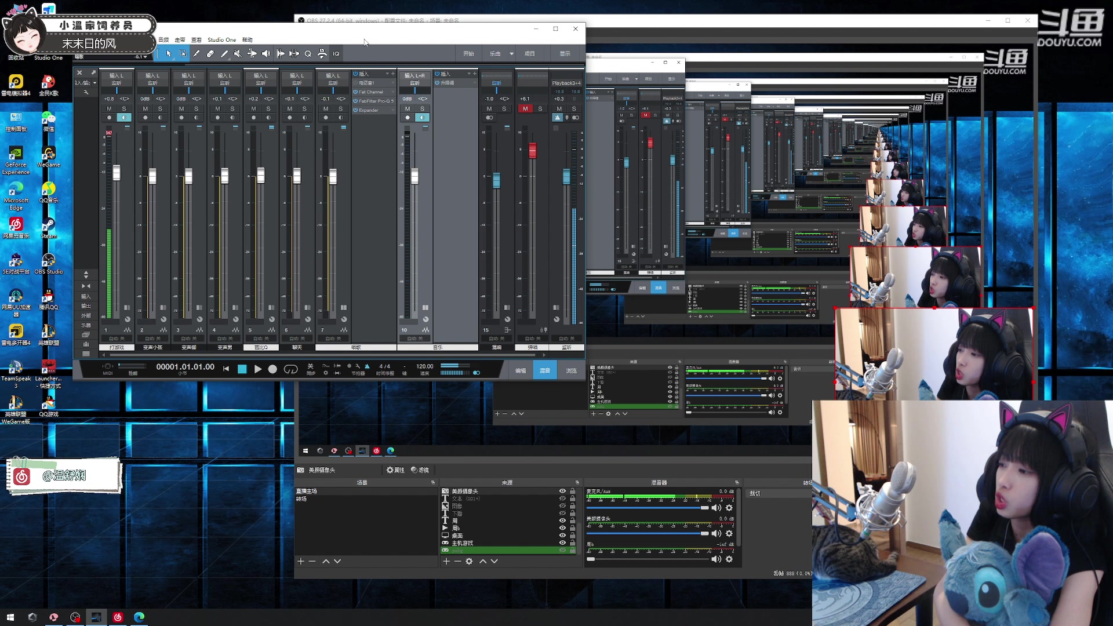Click the 开始 start page button
This screenshot has width=1113, height=626.
coord(468,54)
